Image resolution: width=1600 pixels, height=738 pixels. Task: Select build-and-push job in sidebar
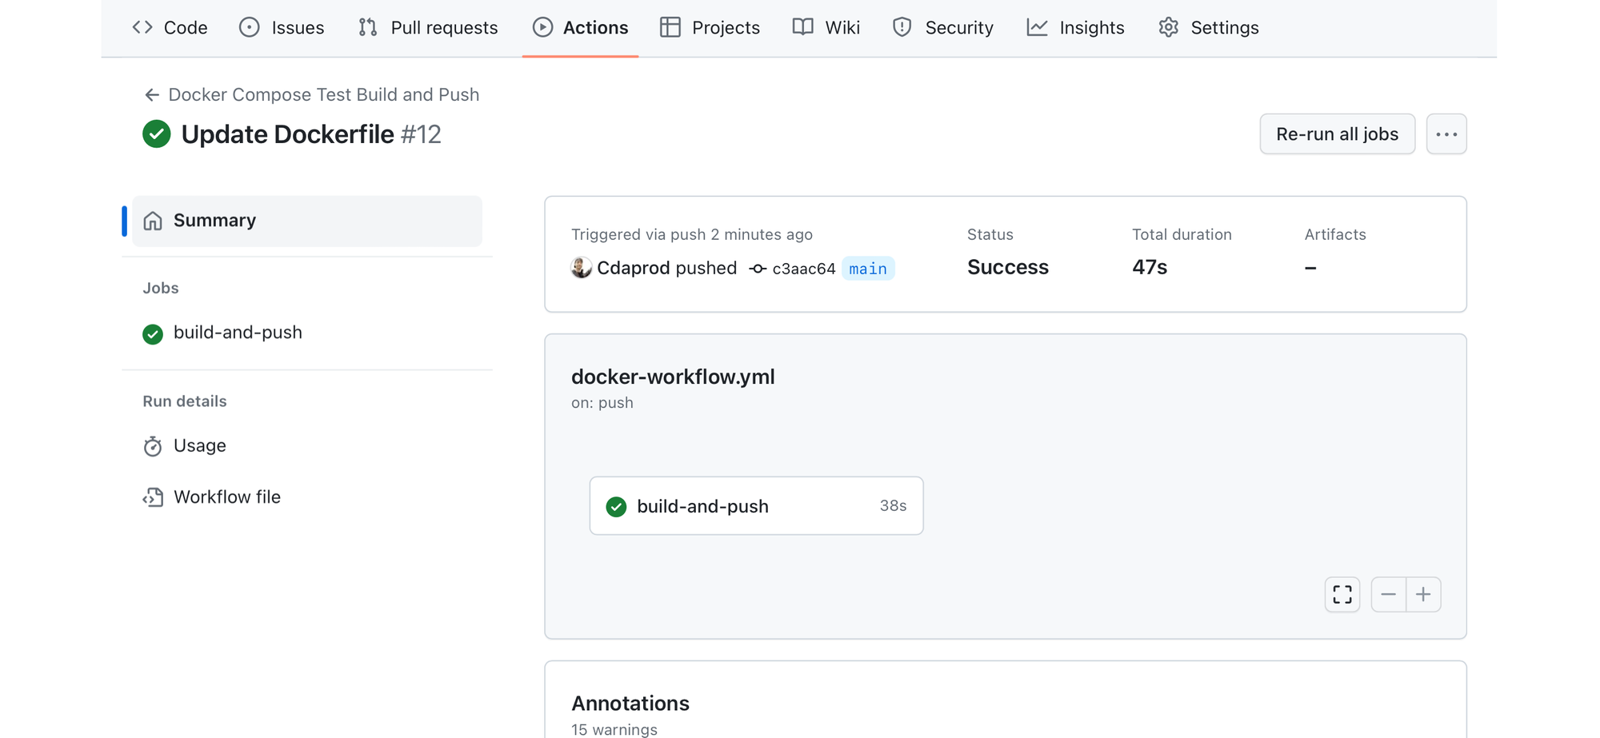tap(238, 333)
